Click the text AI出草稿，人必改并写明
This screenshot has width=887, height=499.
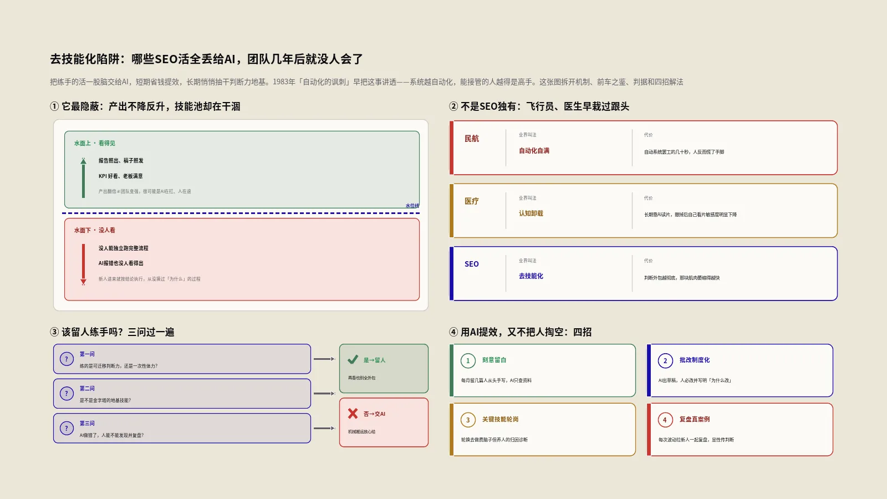coord(695,380)
